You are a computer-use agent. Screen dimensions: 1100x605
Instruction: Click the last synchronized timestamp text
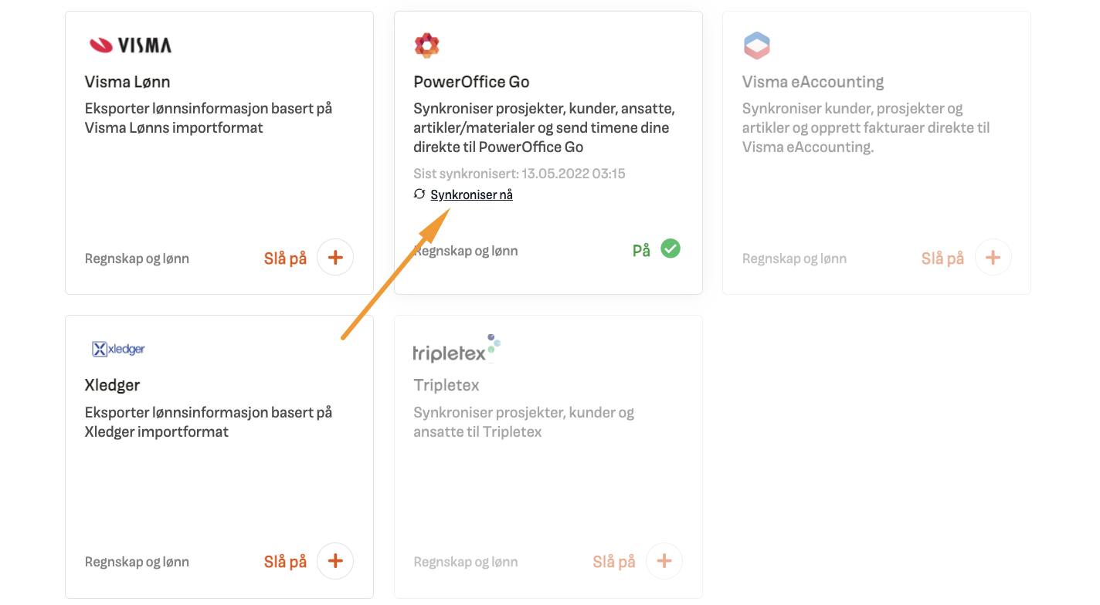[518, 173]
